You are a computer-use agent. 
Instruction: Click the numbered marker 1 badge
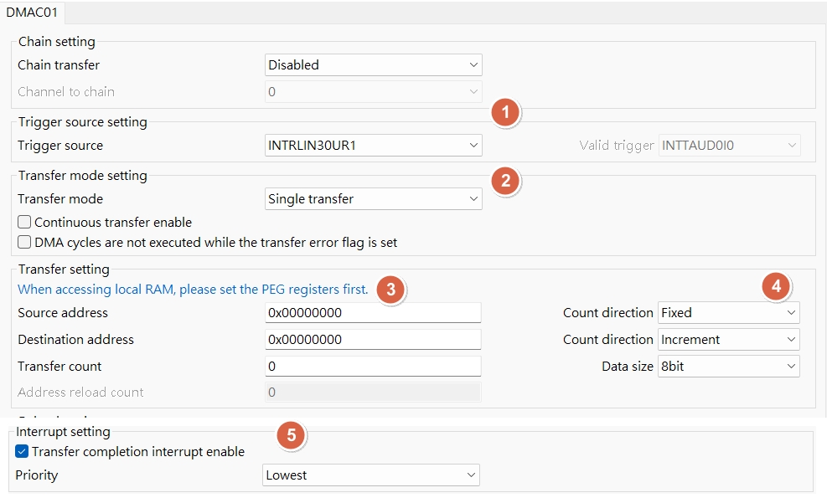pos(504,113)
